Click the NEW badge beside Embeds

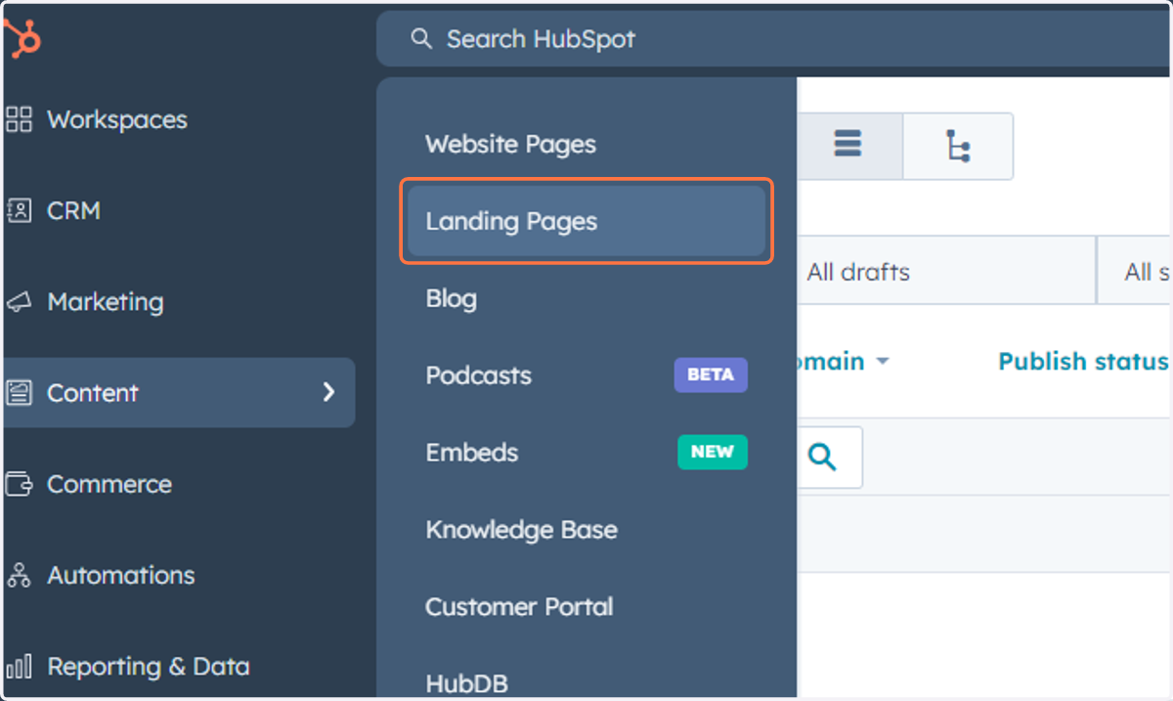tap(713, 452)
